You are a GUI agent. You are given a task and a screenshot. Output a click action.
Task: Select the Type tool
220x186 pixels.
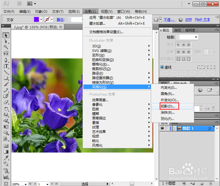(6, 66)
